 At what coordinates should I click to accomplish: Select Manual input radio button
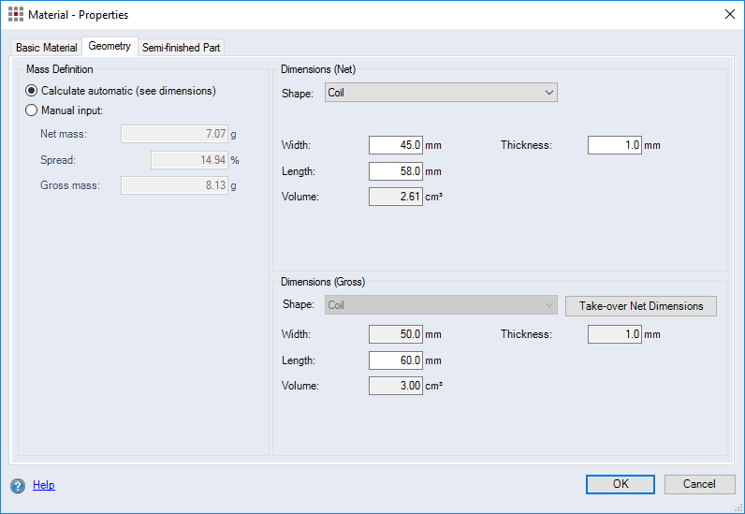[33, 110]
